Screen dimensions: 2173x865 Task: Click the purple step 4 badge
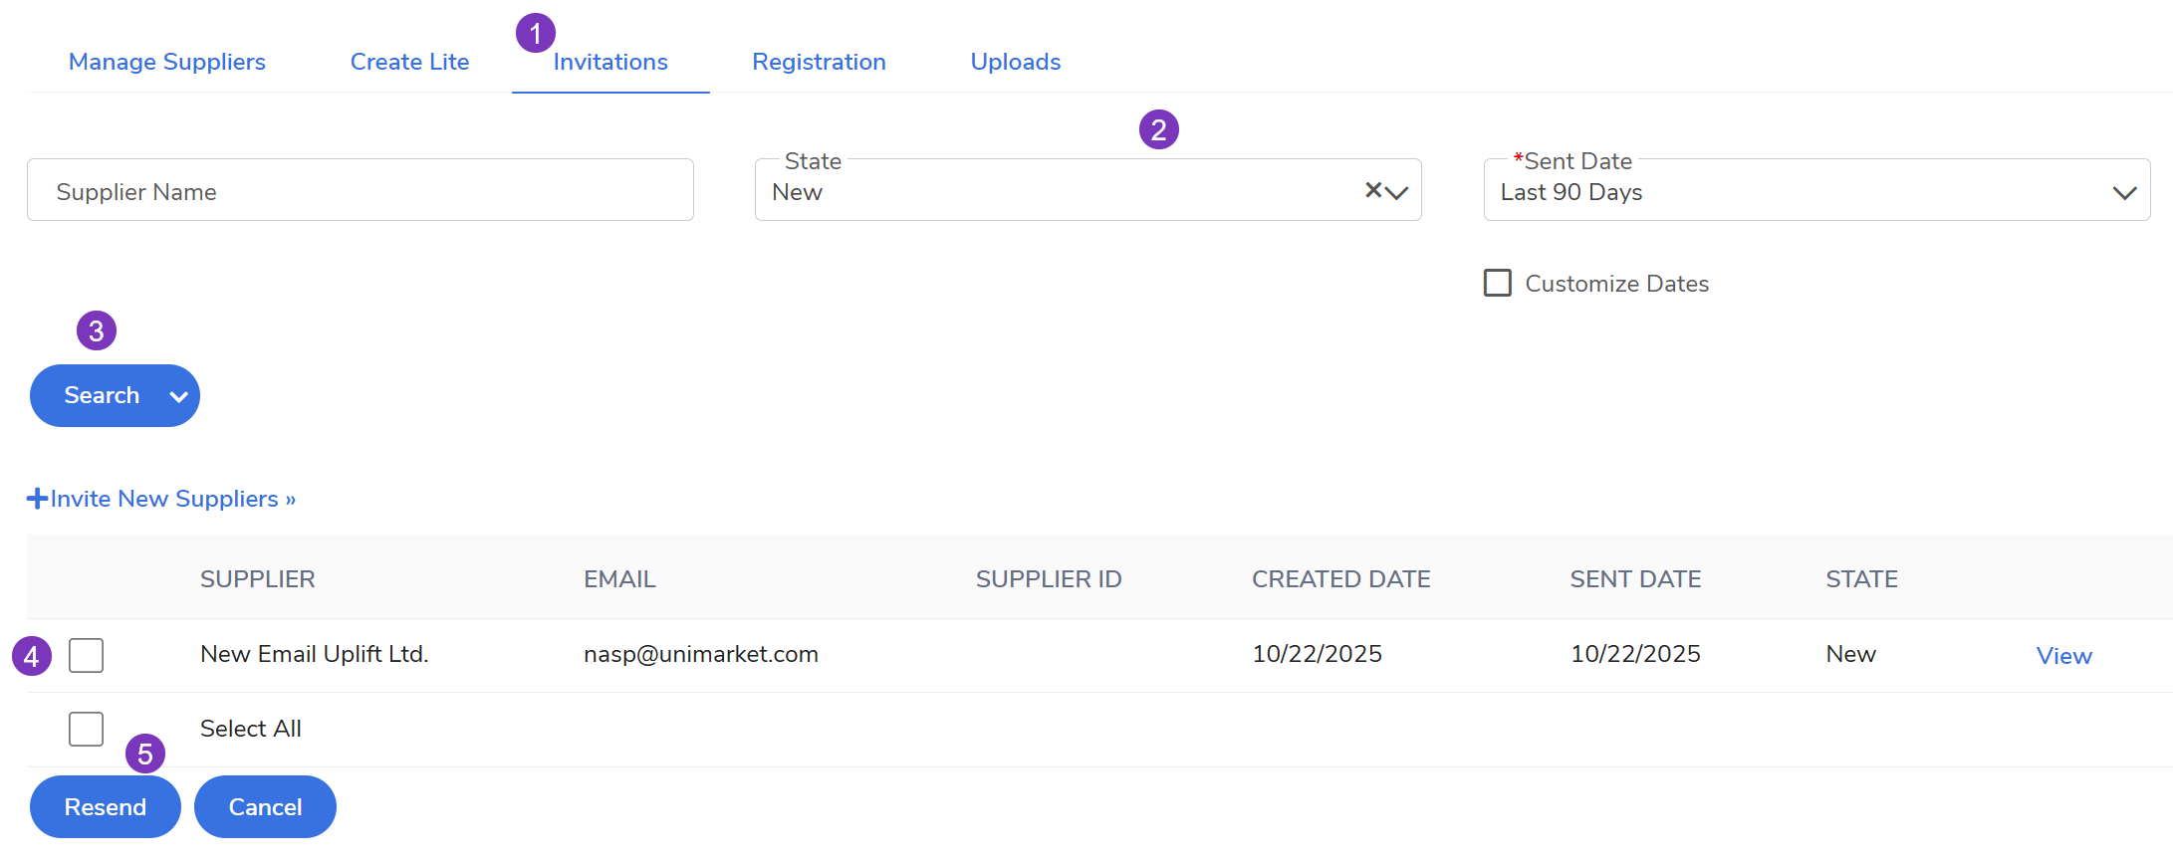click(32, 656)
